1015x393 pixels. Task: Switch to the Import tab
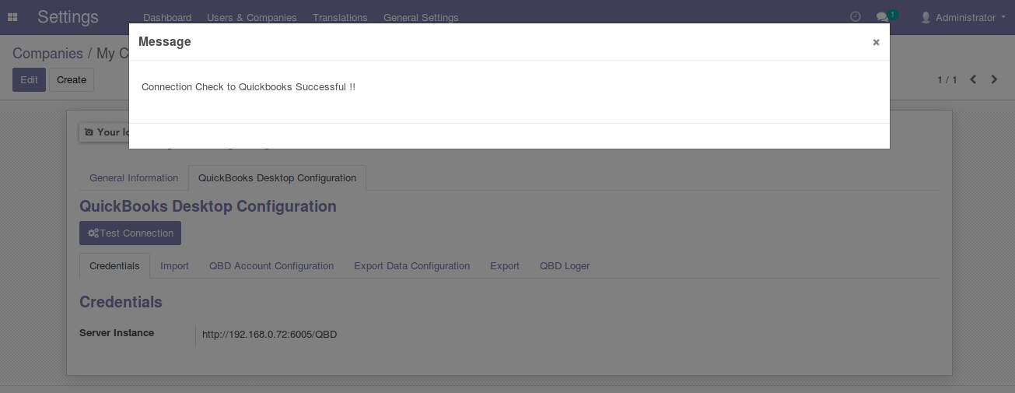174,265
